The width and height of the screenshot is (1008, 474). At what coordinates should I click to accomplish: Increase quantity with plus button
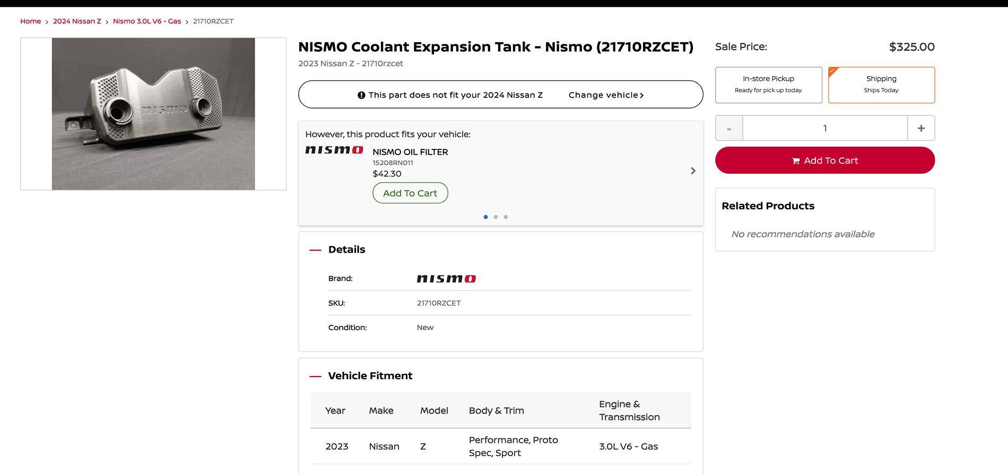pos(921,128)
